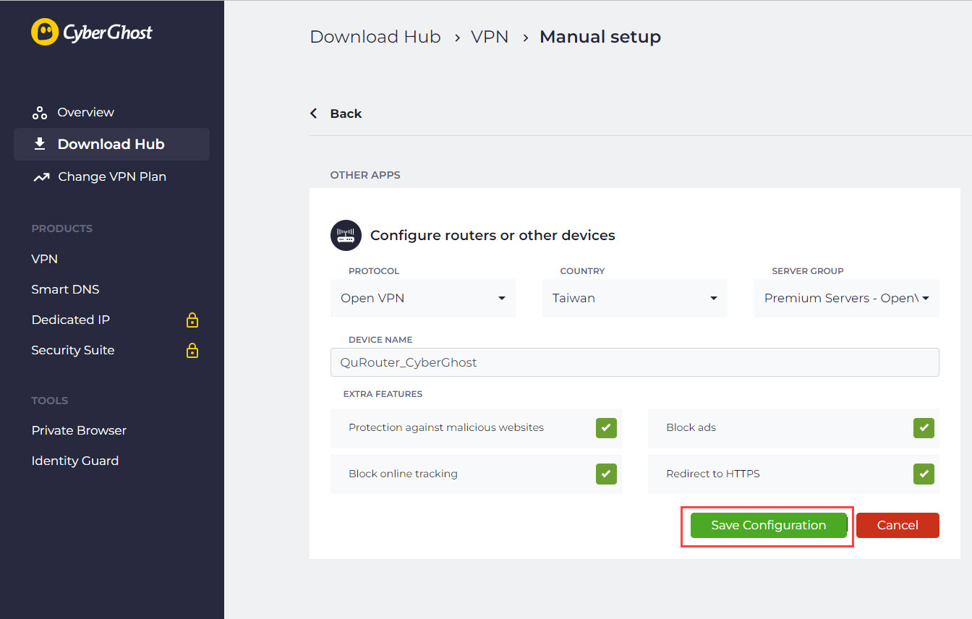The height and width of the screenshot is (619, 972).
Task: Click the Download Hub download icon
Action: (x=40, y=144)
